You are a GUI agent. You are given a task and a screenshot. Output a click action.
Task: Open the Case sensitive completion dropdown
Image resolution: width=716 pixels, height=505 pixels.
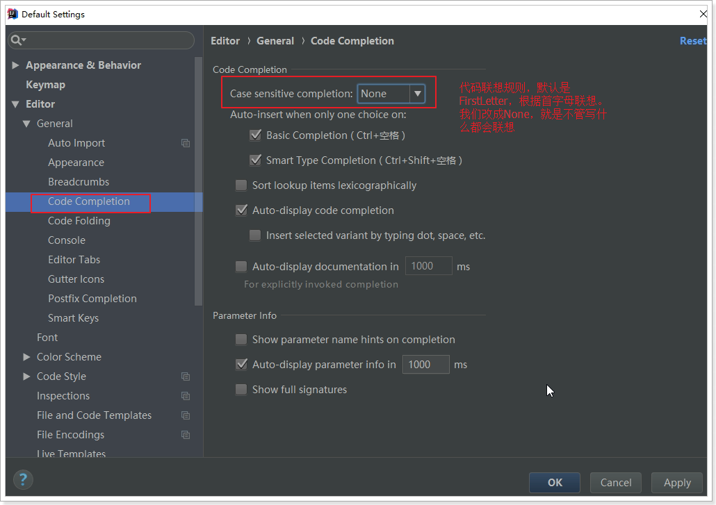[391, 94]
